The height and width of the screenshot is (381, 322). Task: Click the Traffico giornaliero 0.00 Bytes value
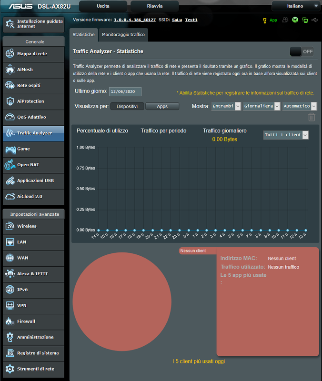[224, 139]
